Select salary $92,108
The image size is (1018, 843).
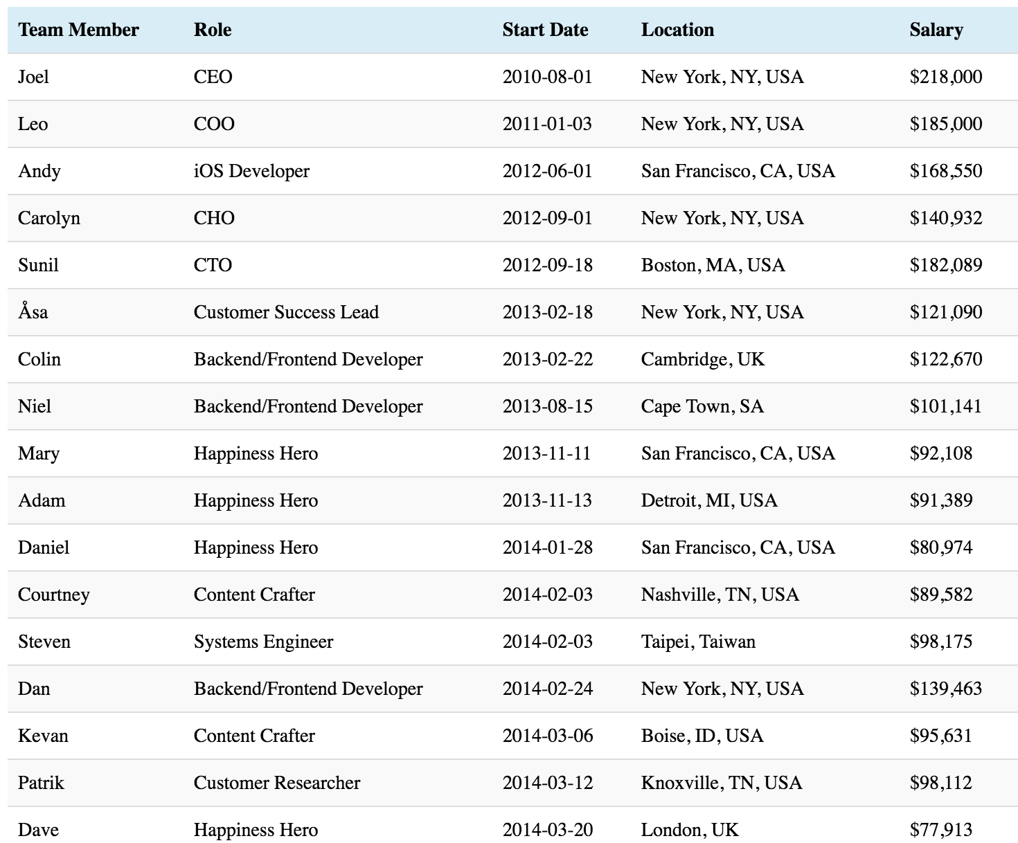pyautogui.click(x=941, y=453)
